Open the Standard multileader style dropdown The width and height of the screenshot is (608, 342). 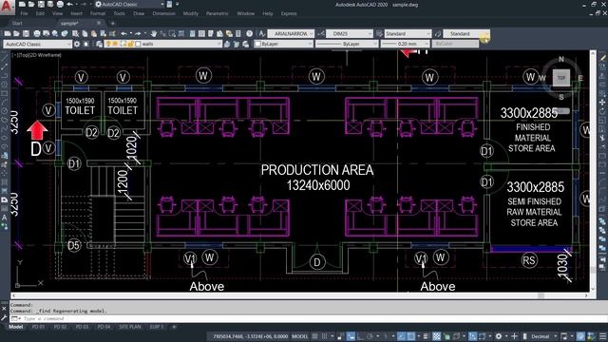click(466, 34)
